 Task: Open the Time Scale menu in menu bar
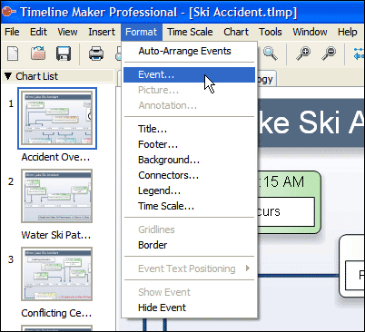(190, 32)
